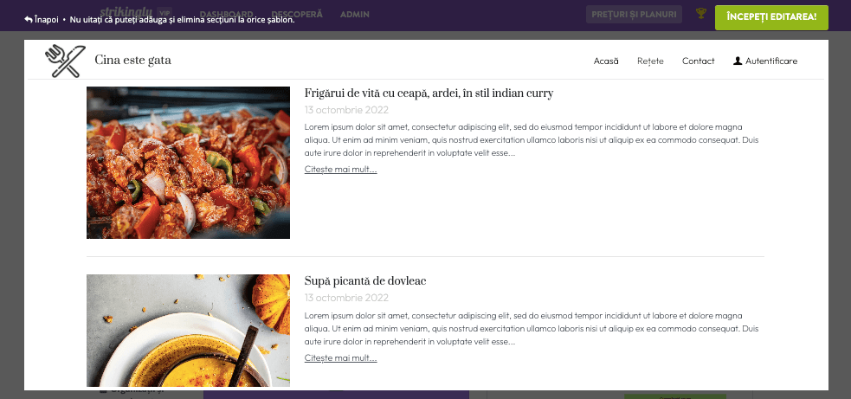Viewport: 851px width, 399px height.
Task: Open the ADMIN menu item
Action: [355, 14]
